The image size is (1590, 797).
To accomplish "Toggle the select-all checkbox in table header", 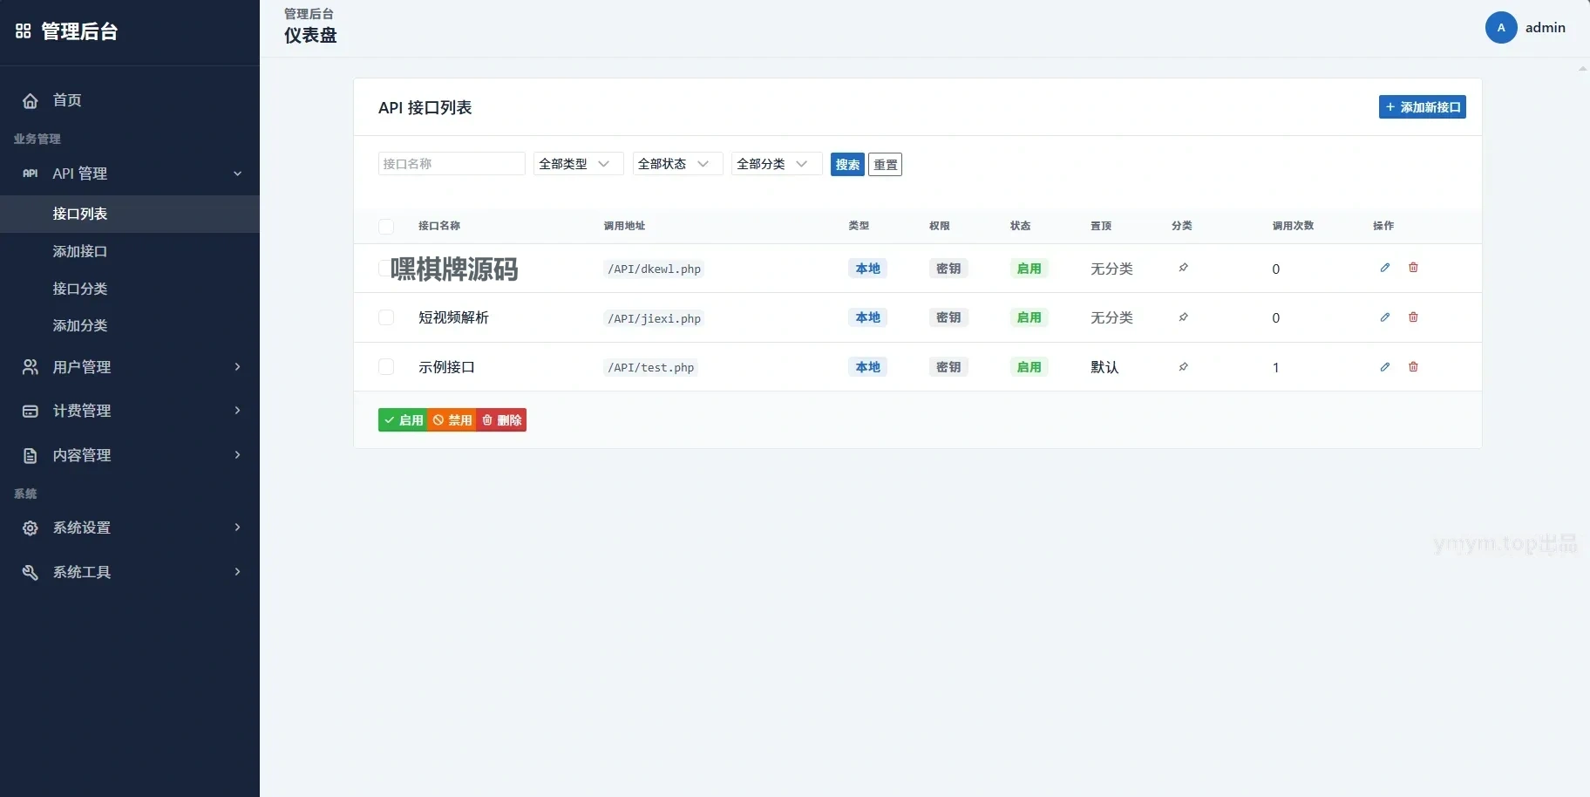I will click(386, 227).
